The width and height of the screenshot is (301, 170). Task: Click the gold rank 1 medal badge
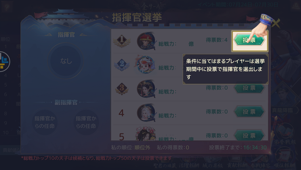point(122,41)
